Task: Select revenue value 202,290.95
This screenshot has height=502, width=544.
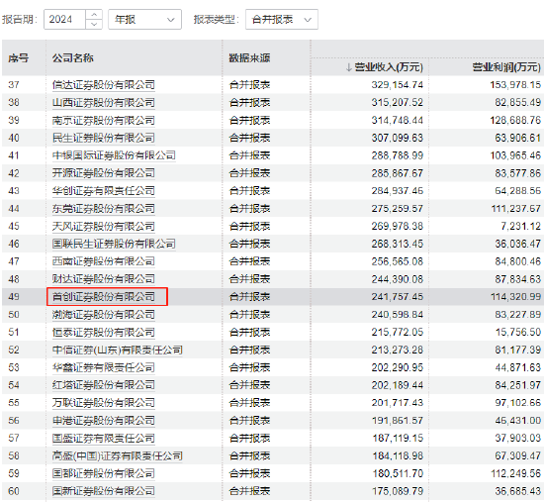Action: [398, 367]
